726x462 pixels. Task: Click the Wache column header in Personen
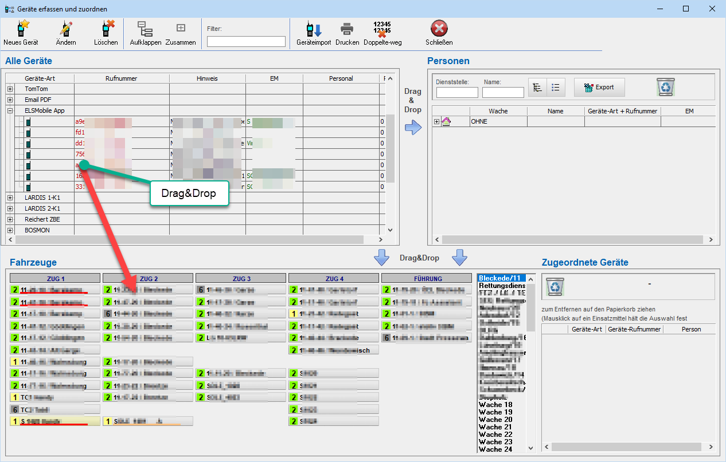coord(498,111)
